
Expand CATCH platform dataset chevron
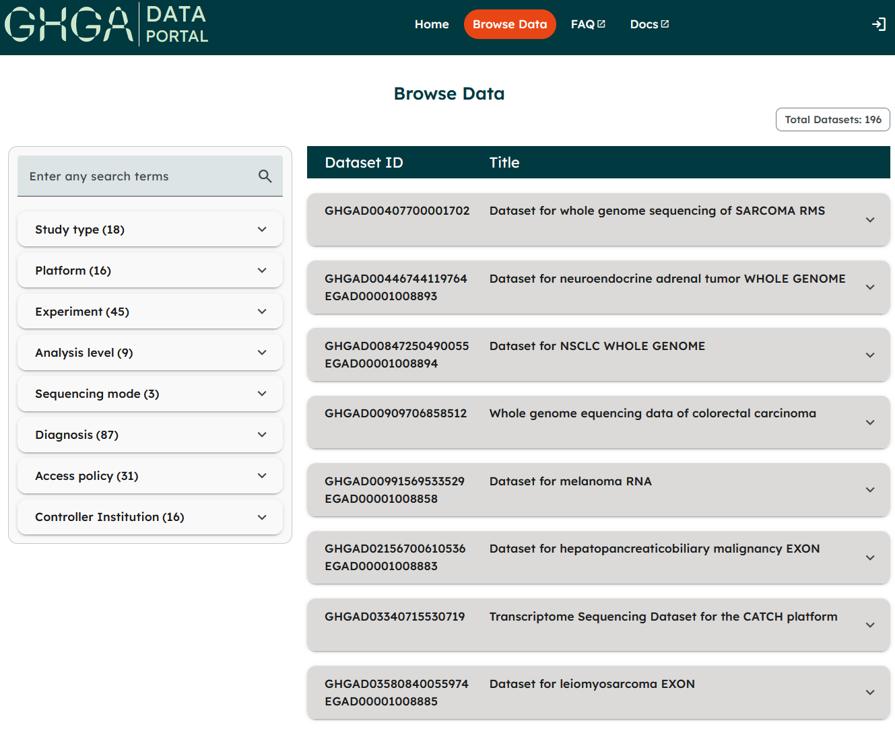870,625
